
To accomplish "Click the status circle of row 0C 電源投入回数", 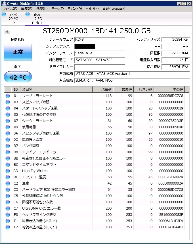I will click(8, 140).
